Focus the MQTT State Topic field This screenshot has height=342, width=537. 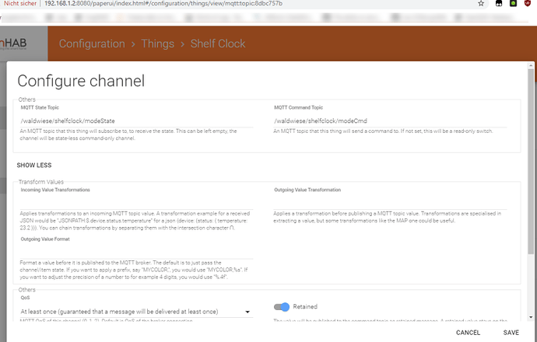(x=136, y=121)
